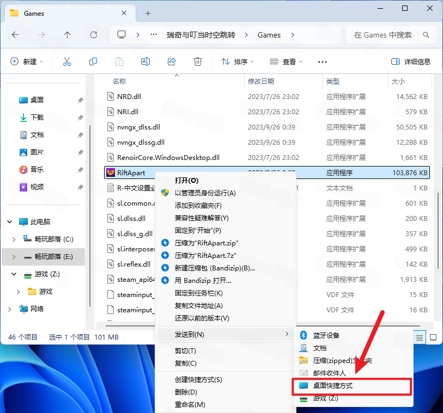The image size is (443, 413).
Task: Select Desktop shortcut (桌面快捷方式) entry
Action: click(351, 386)
